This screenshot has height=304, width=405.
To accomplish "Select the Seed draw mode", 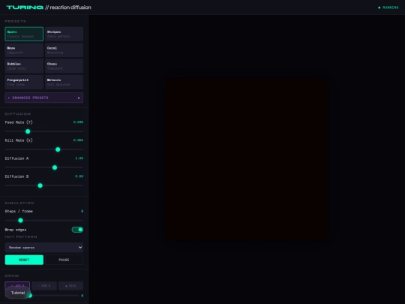I will pos(70,286).
